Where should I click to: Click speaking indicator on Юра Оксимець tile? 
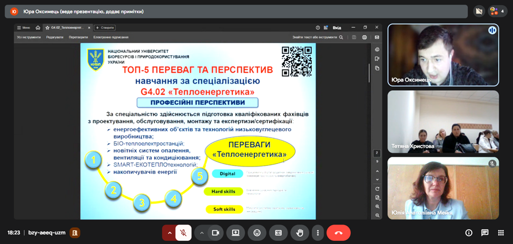tap(492, 31)
